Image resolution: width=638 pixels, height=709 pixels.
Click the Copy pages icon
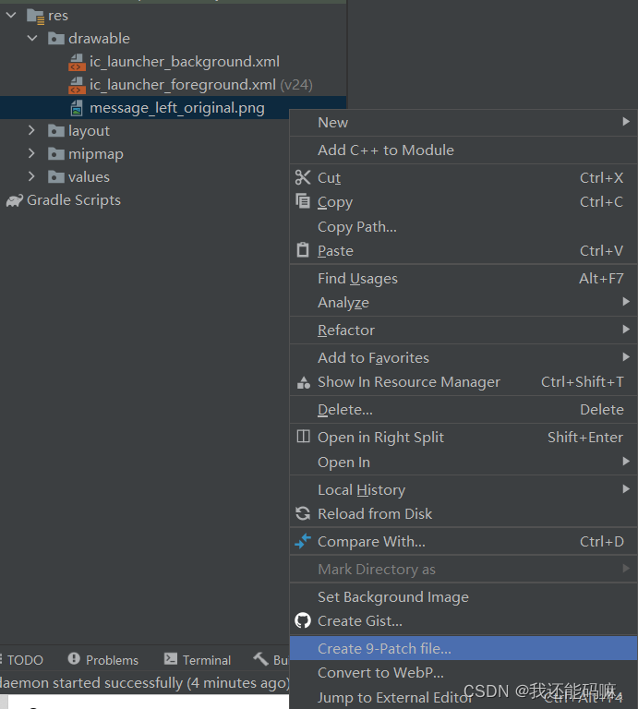pos(303,200)
